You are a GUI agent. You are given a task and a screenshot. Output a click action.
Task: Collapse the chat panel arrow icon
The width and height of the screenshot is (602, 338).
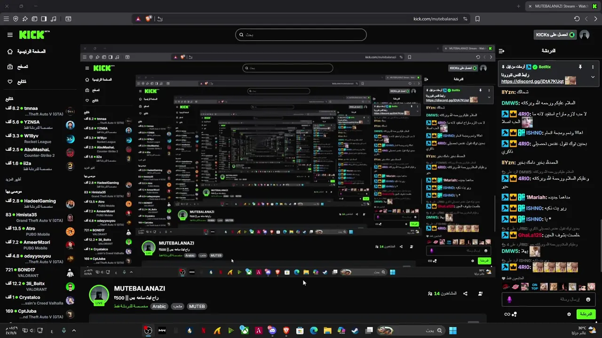click(501, 51)
